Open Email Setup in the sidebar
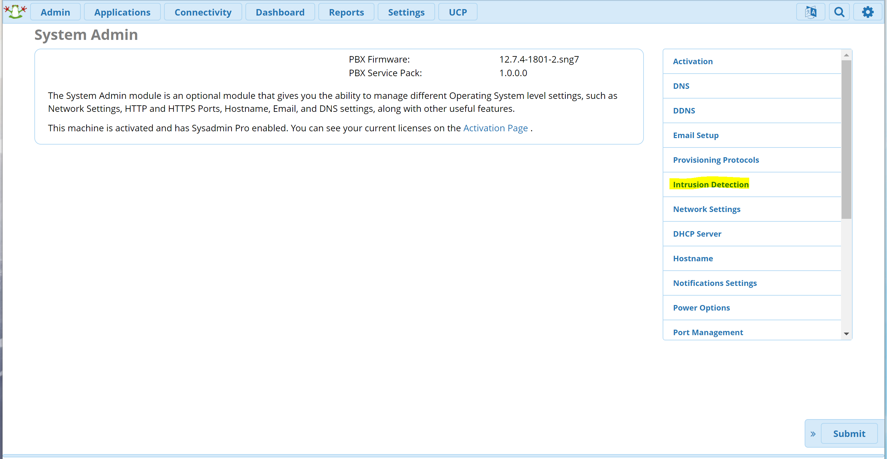The image size is (887, 459). pos(695,135)
